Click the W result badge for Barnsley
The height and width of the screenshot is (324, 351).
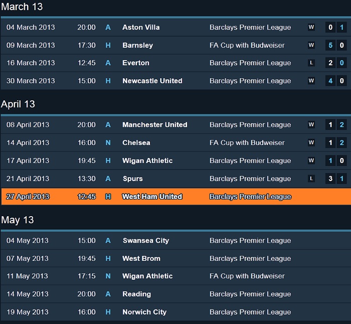311,46
